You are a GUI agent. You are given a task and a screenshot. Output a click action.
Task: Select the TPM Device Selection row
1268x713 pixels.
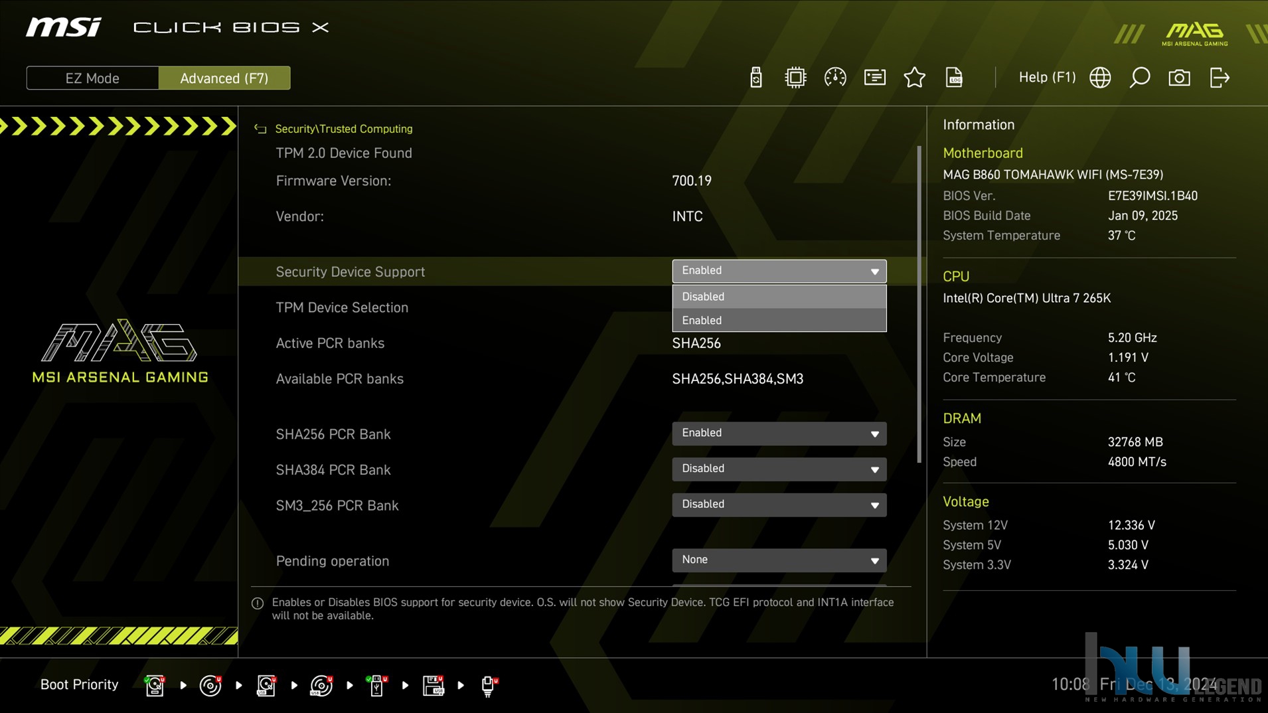coord(342,307)
